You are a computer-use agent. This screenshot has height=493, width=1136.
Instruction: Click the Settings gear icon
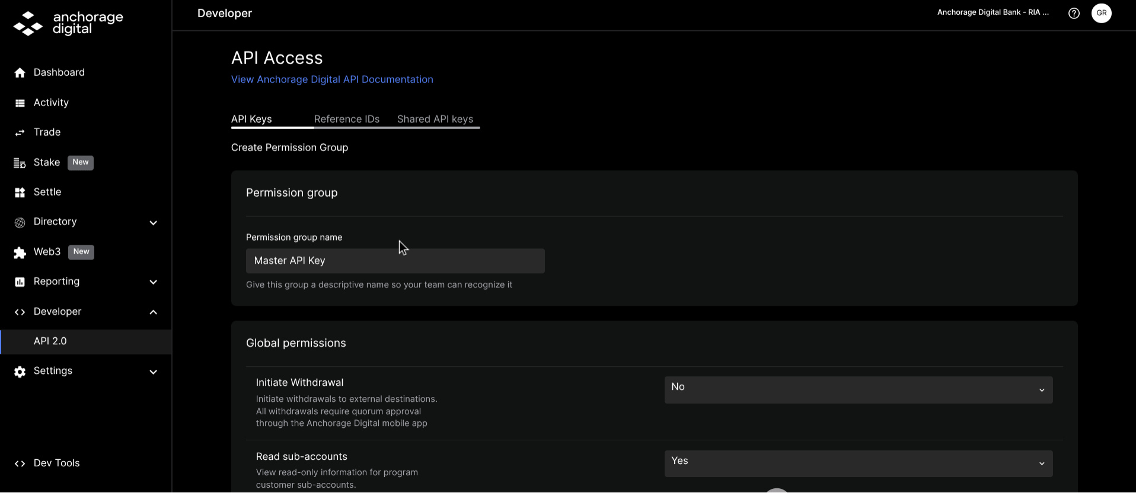pyautogui.click(x=20, y=372)
